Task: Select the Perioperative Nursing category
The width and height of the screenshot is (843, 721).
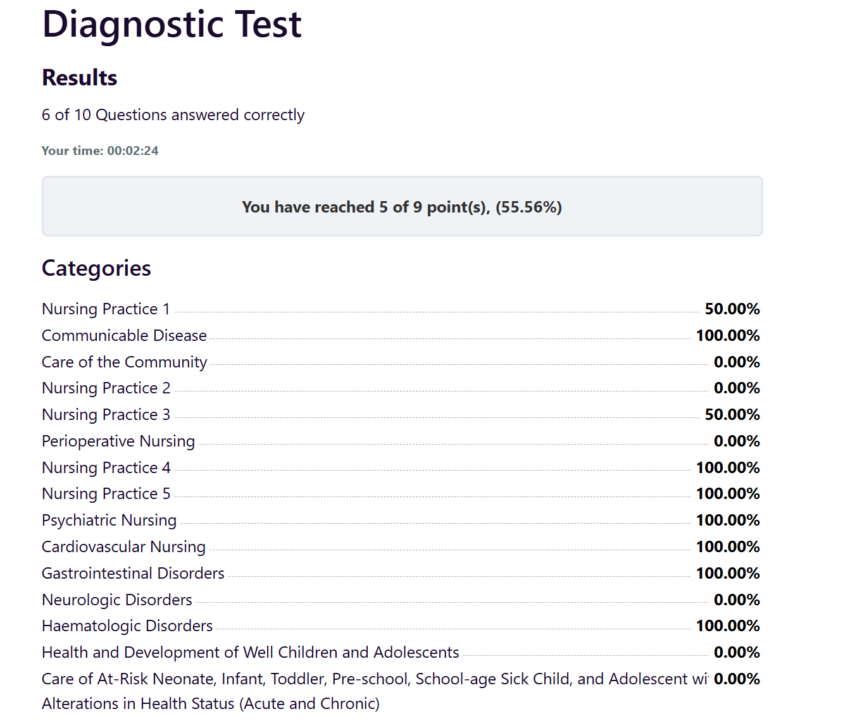Action: [401, 441]
